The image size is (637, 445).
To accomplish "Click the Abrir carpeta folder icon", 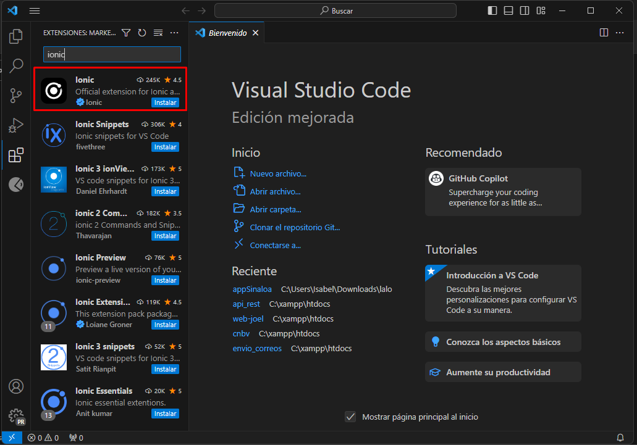I will coord(239,208).
